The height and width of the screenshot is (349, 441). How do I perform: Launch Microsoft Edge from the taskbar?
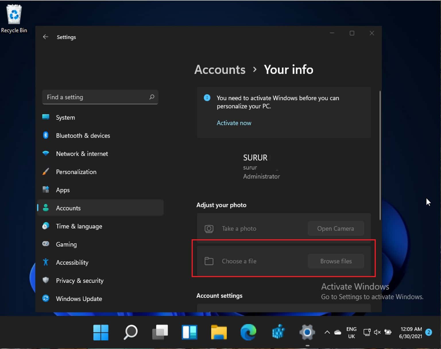pyautogui.click(x=248, y=332)
